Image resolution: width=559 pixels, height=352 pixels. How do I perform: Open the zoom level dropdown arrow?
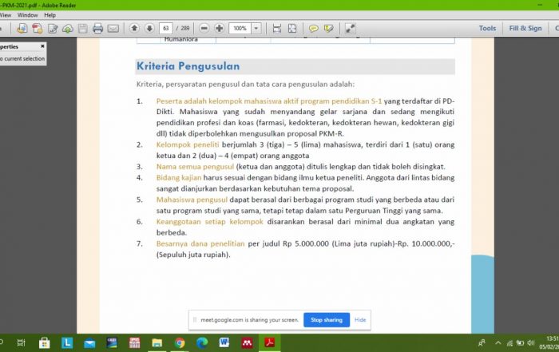tap(256, 28)
